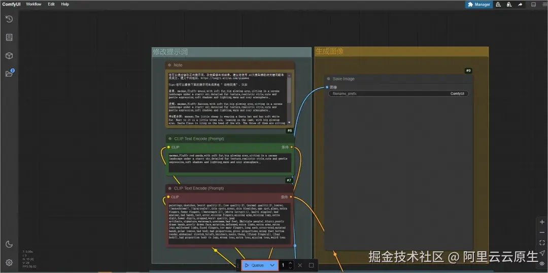The image size is (548, 273).
Task: Select the 修改提示词 group title
Action: pyautogui.click(x=170, y=52)
